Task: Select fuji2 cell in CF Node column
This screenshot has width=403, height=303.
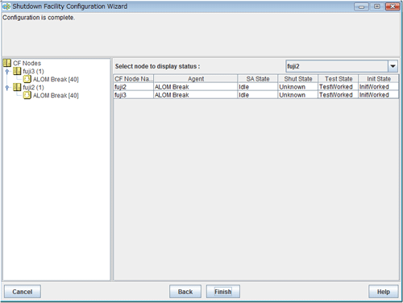Action: click(x=134, y=87)
